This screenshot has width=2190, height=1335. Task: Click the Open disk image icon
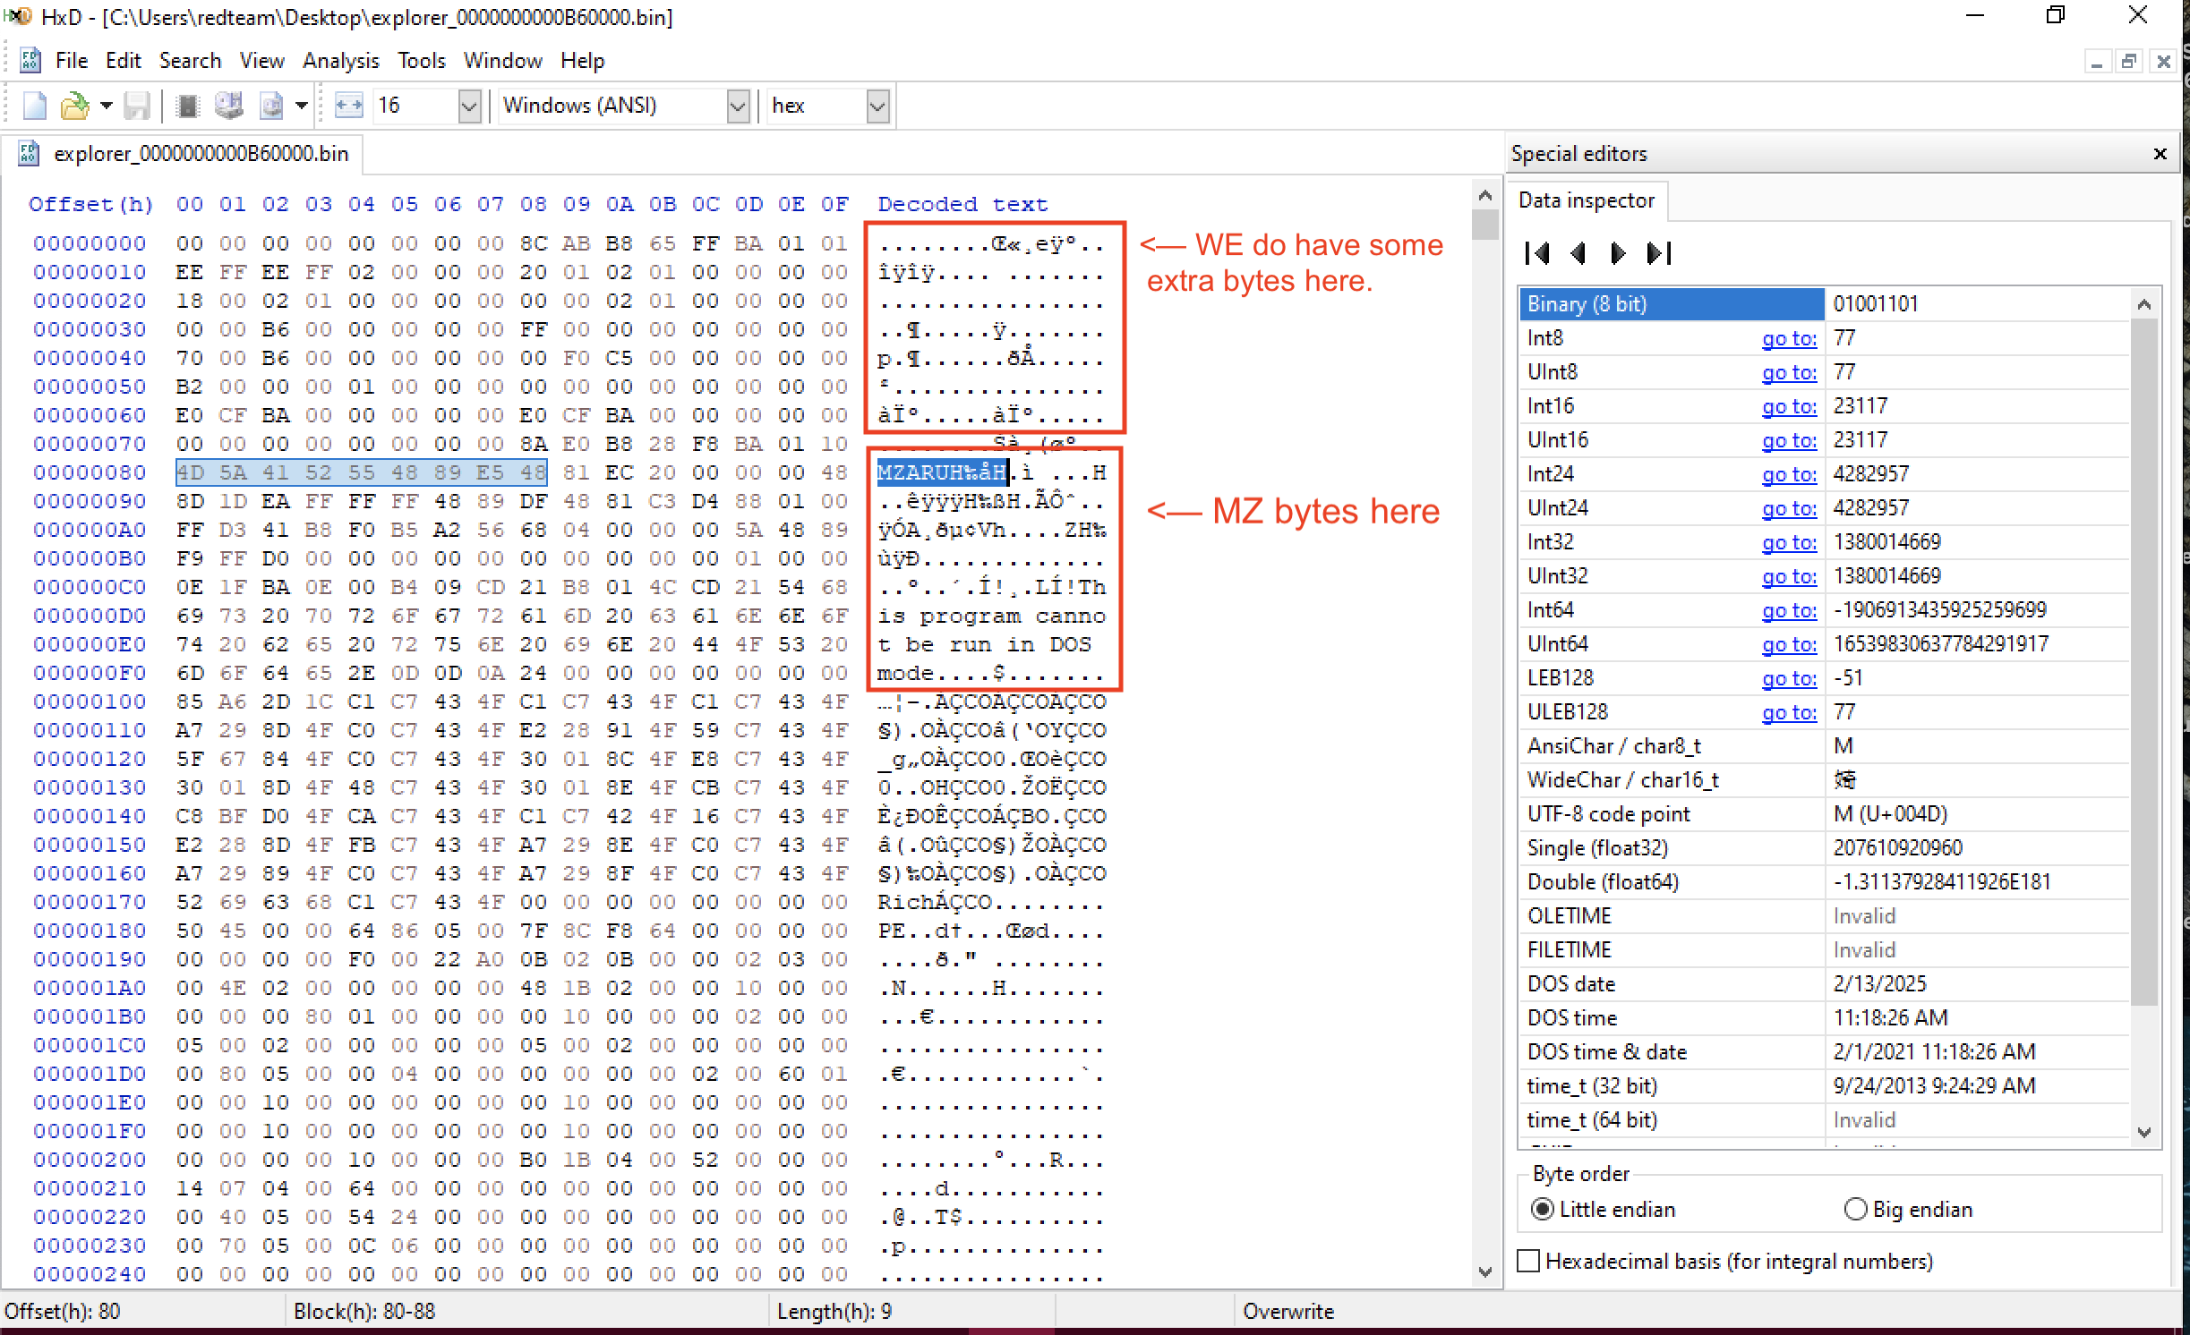point(270,106)
